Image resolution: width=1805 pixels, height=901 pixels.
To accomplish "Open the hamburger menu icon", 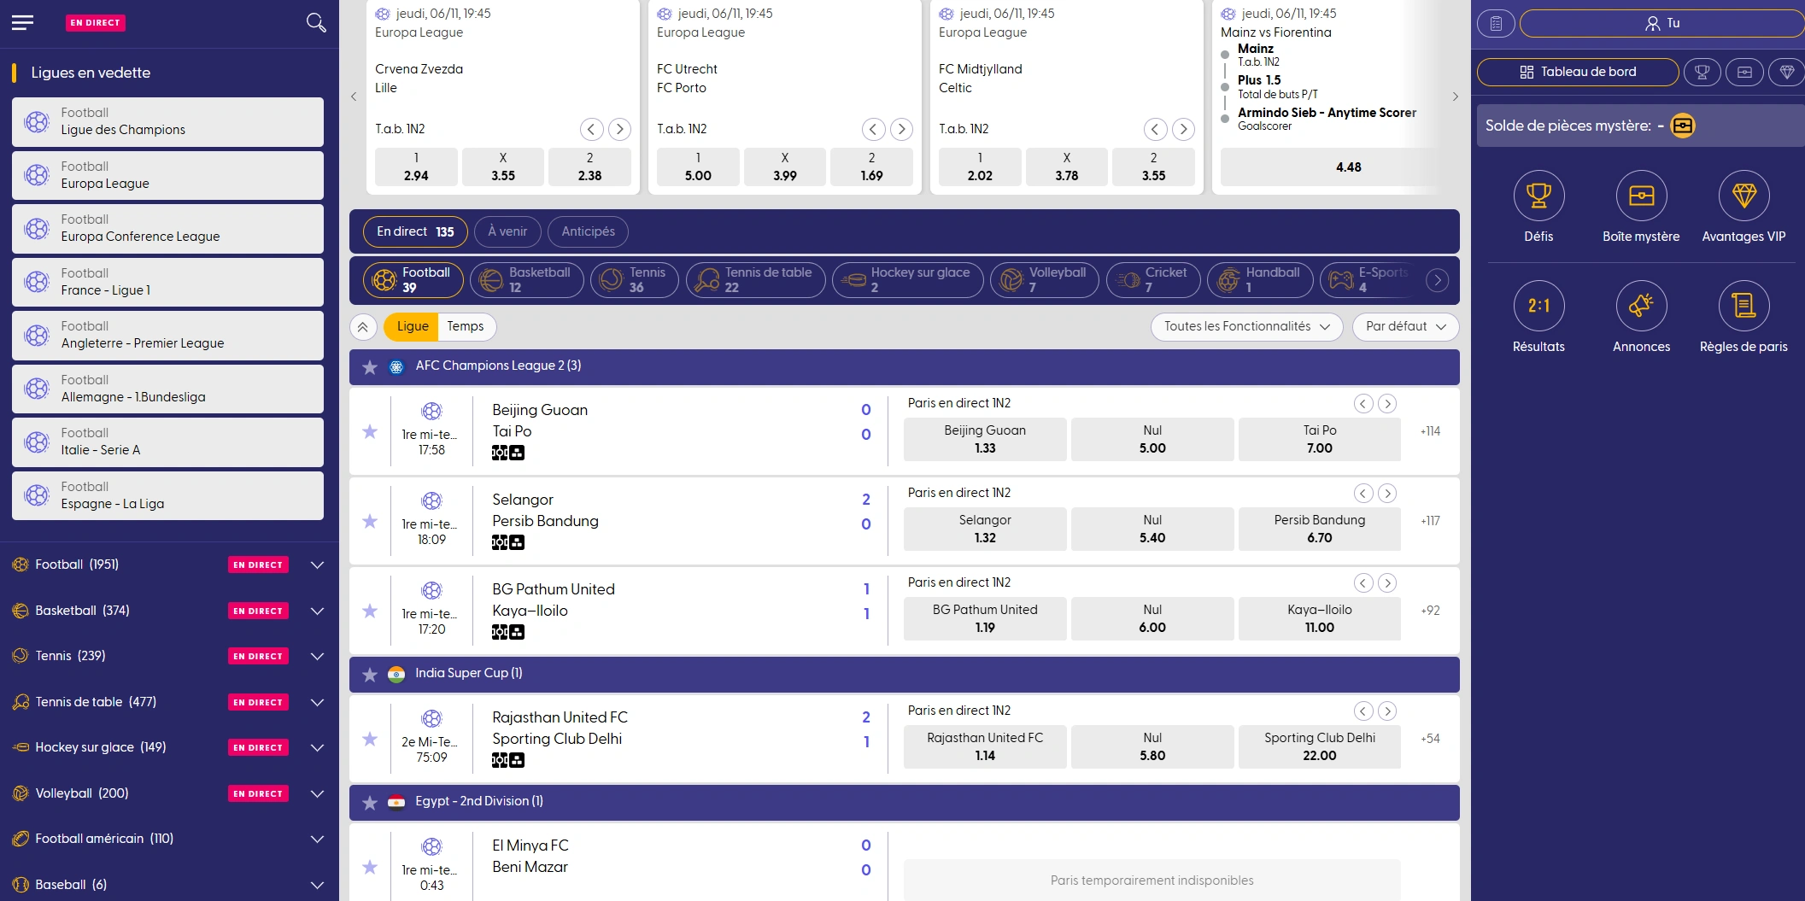I will [x=23, y=23].
